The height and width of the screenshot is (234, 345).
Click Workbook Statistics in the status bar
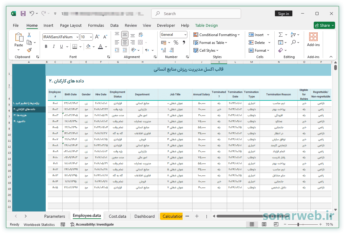point(39,225)
